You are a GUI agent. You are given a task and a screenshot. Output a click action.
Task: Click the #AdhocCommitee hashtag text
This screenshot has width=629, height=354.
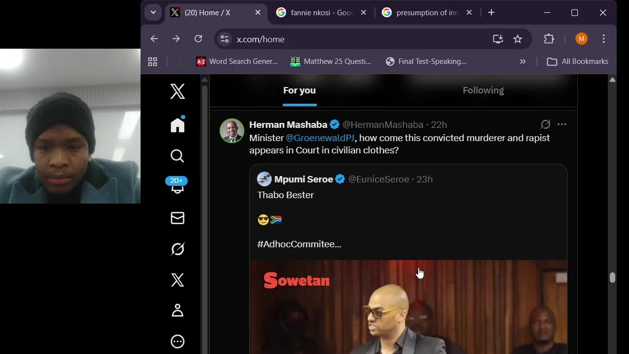[299, 244]
